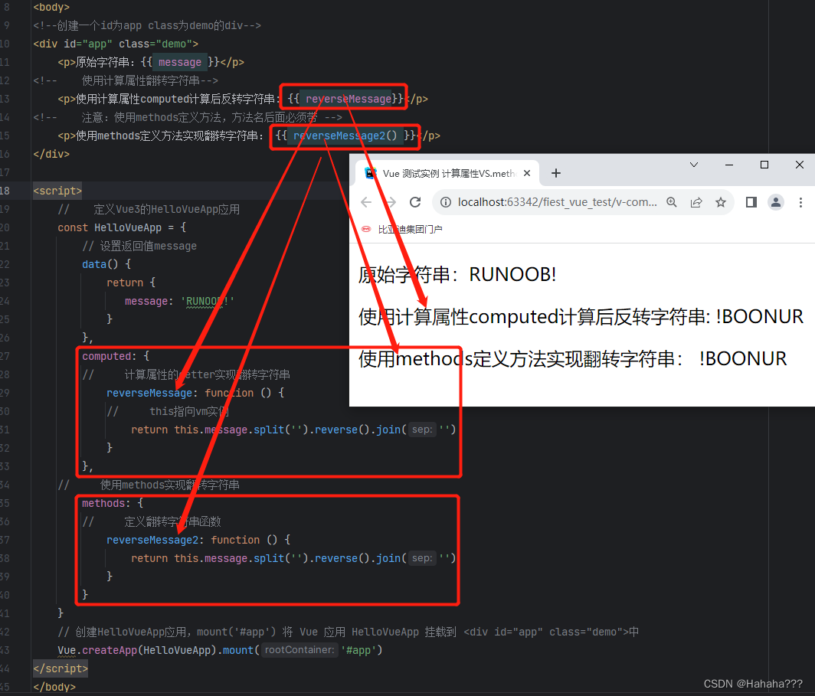Image resolution: width=815 pixels, height=696 pixels.
Task: Click the <body> tag on line 8
Action: pos(51,7)
